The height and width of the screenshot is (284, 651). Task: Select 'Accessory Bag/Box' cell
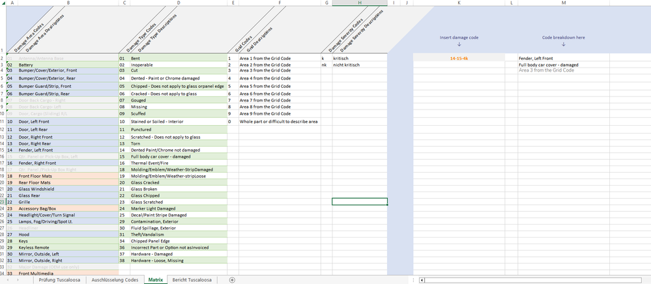(x=68, y=208)
